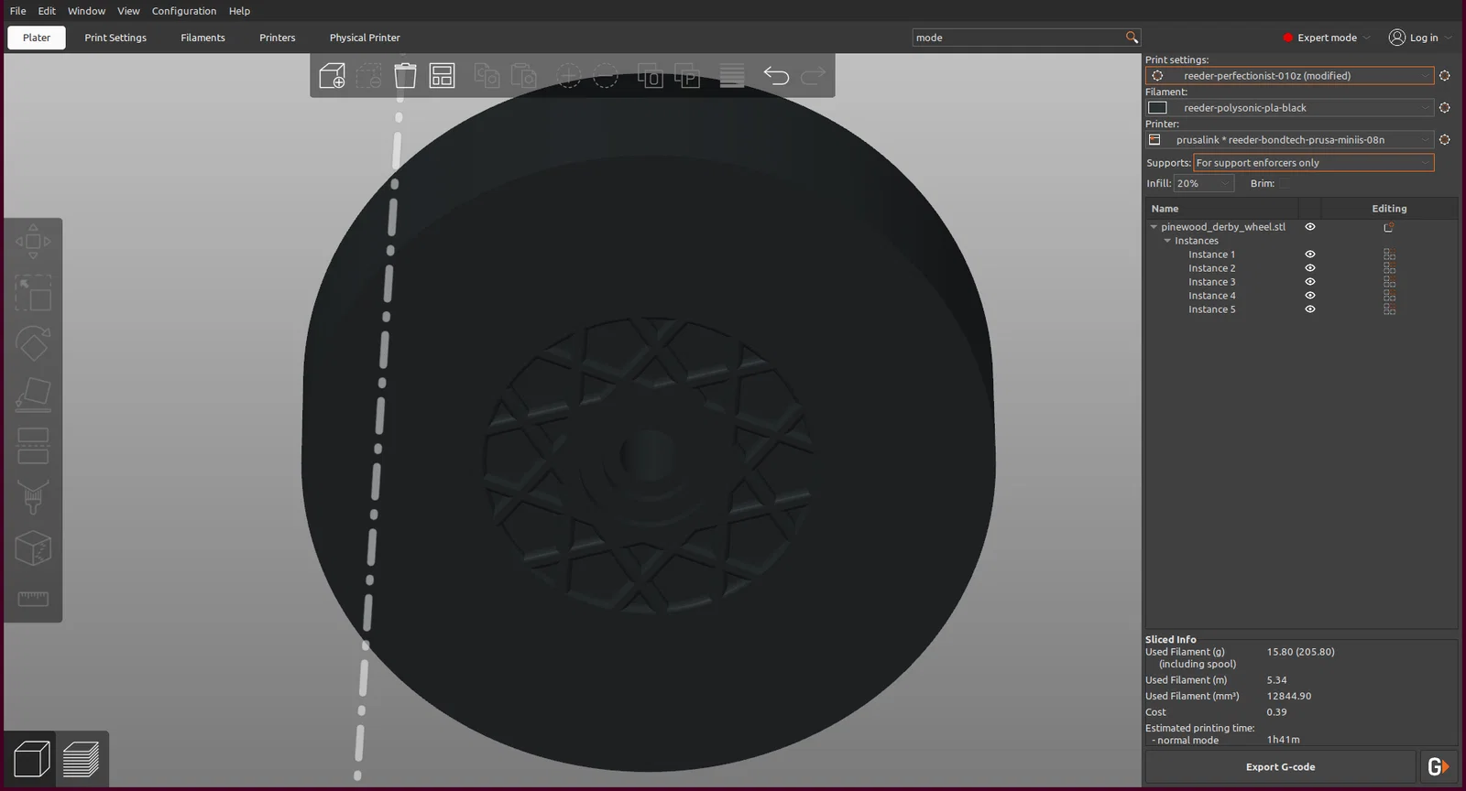Click the Split to objects icon
This screenshot has width=1466, height=791.
click(x=650, y=75)
